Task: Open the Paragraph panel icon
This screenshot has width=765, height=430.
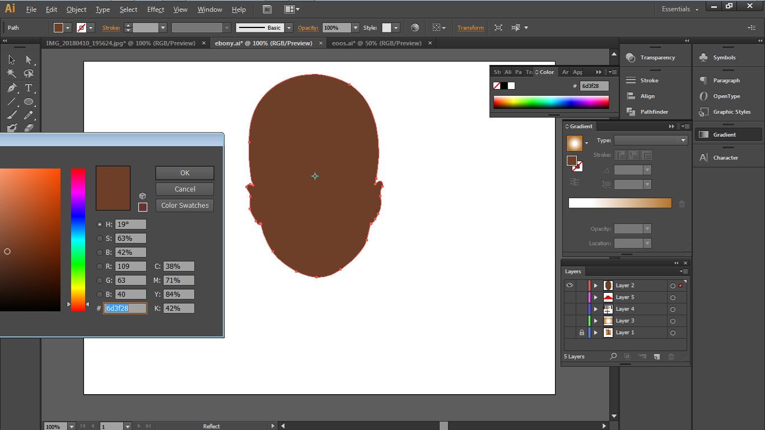Action: point(704,81)
